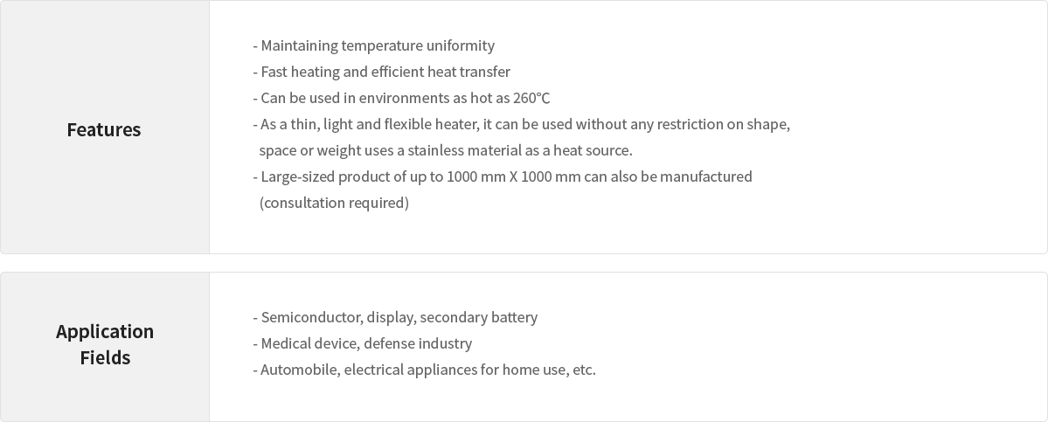Click the Features heading cell
Image resolution: width=1048 pixels, height=422 pixels.
click(x=104, y=129)
